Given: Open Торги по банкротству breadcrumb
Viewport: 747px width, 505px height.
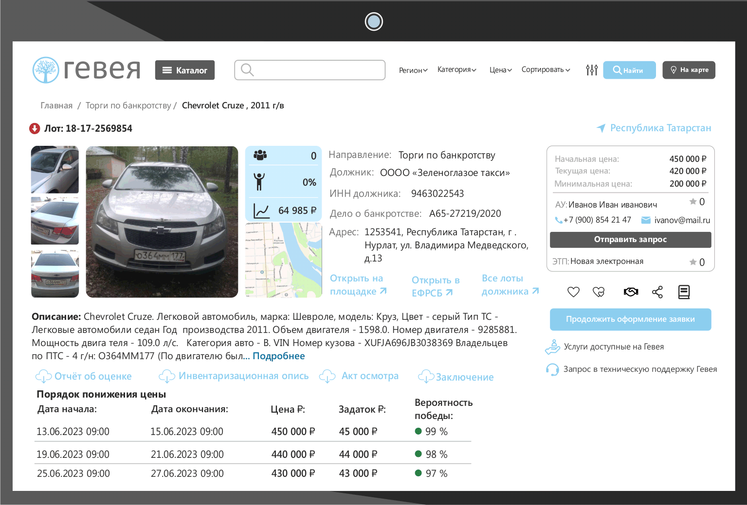Looking at the screenshot, I should [128, 105].
